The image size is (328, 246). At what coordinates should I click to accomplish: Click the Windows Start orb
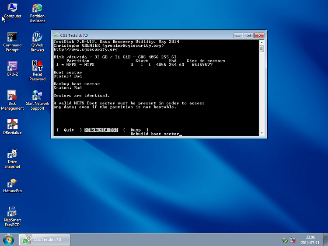(x=9, y=239)
